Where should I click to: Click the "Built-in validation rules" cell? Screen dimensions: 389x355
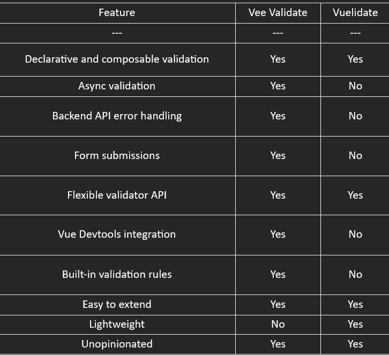pos(117,274)
